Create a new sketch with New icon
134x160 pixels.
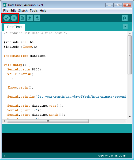click(23, 18)
